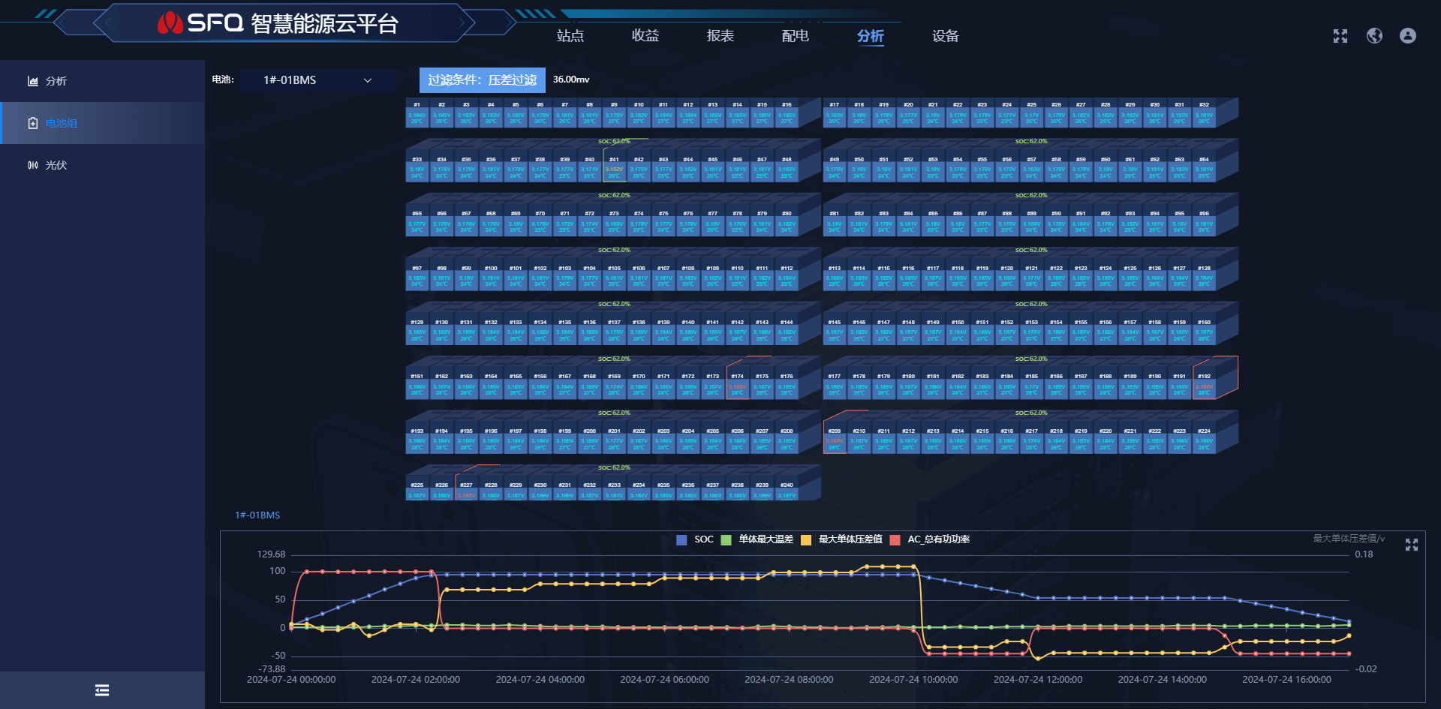This screenshot has width=1441, height=709.
Task: Select battery cell #224
Action: click(x=1204, y=440)
